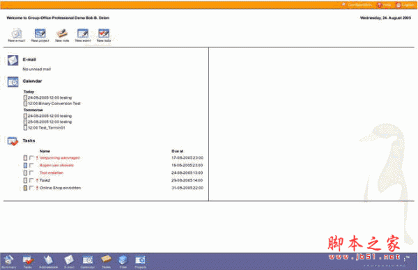Viewport: 418px width, 270px height.
Task: Open the 12:00 Binary Conversion Test event
Action: [x=54, y=103]
